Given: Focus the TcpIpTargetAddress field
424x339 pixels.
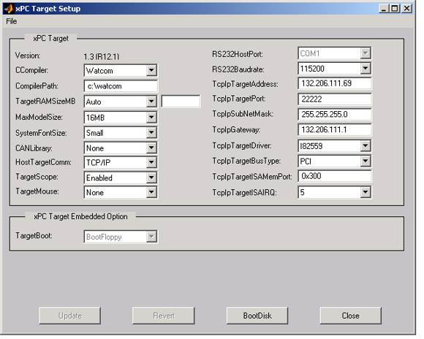Looking at the screenshot, I should [x=335, y=83].
